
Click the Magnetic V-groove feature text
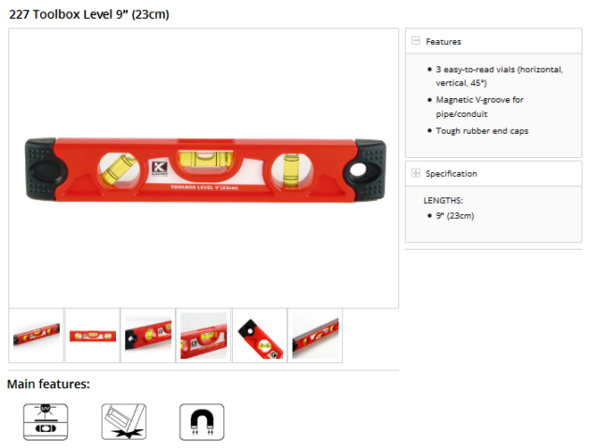pyautogui.click(x=480, y=107)
